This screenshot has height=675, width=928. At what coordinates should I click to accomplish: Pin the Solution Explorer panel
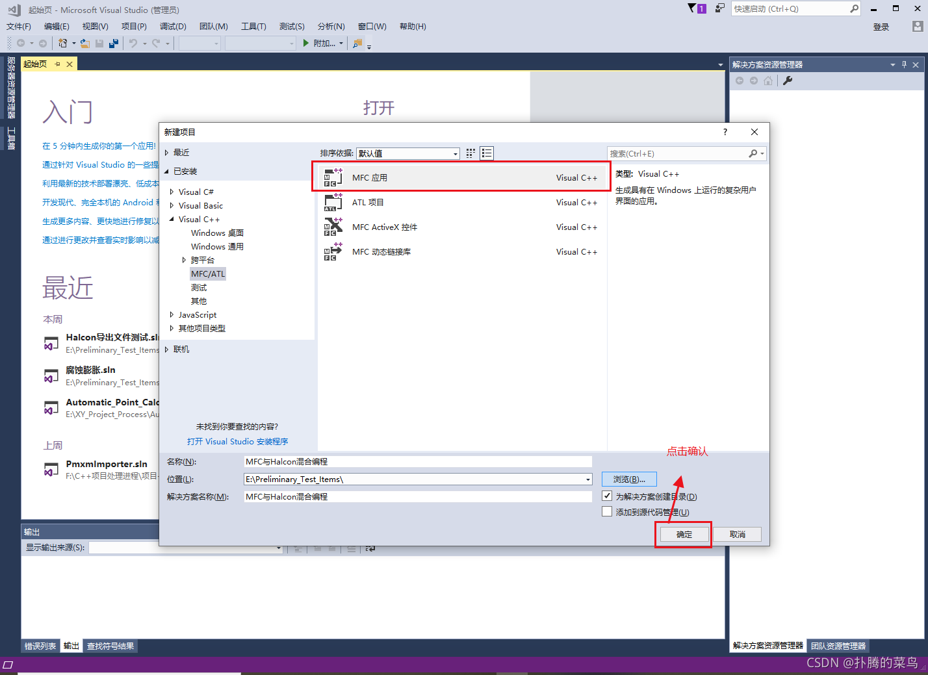pyautogui.click(x=904, y=64)
